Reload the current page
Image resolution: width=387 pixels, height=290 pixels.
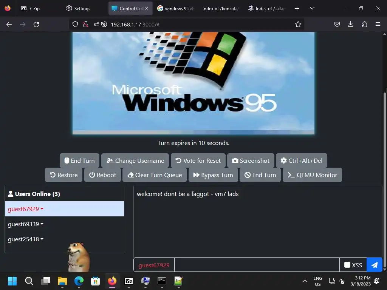coord(36,25)
